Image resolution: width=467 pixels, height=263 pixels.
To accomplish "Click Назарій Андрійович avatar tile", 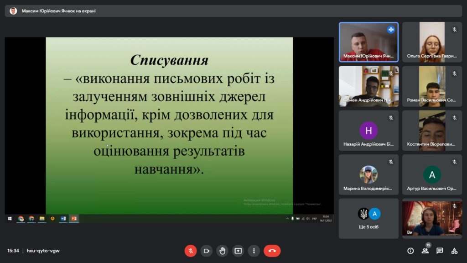I will pyautogui.click(x=368, y=130).
